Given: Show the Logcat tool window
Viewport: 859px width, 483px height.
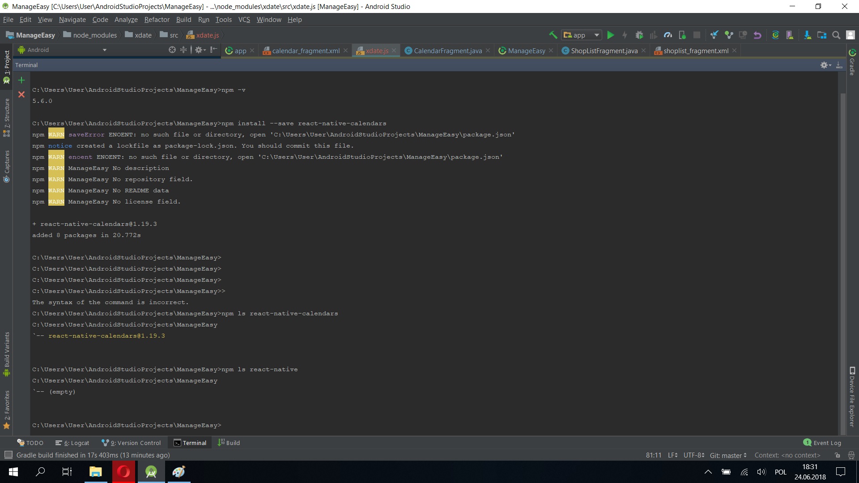Looking at the screenshot, I should point(72,442).
